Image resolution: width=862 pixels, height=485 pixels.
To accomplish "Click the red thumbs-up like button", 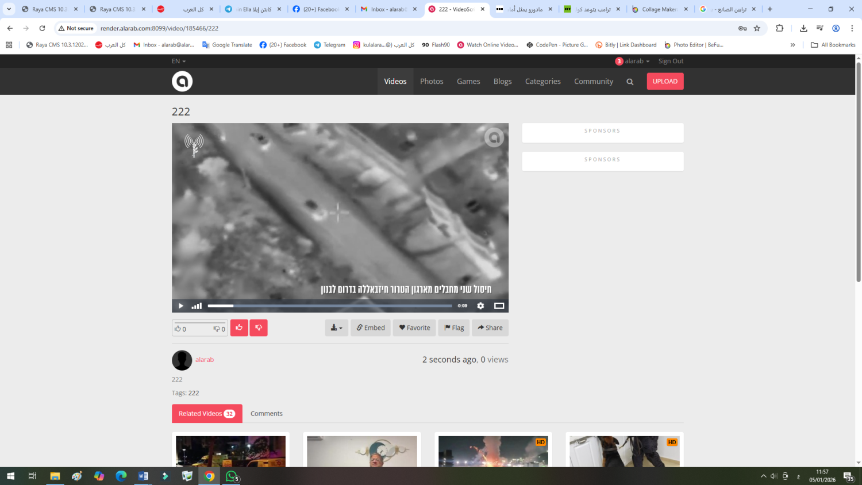I will coord(239,328).
